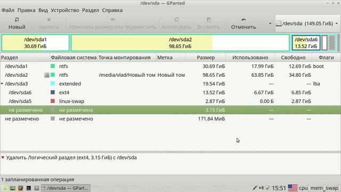Screen dimensions: 341x192
Task: Click the red X icon of pending operation
Action: tap(3, 157)
